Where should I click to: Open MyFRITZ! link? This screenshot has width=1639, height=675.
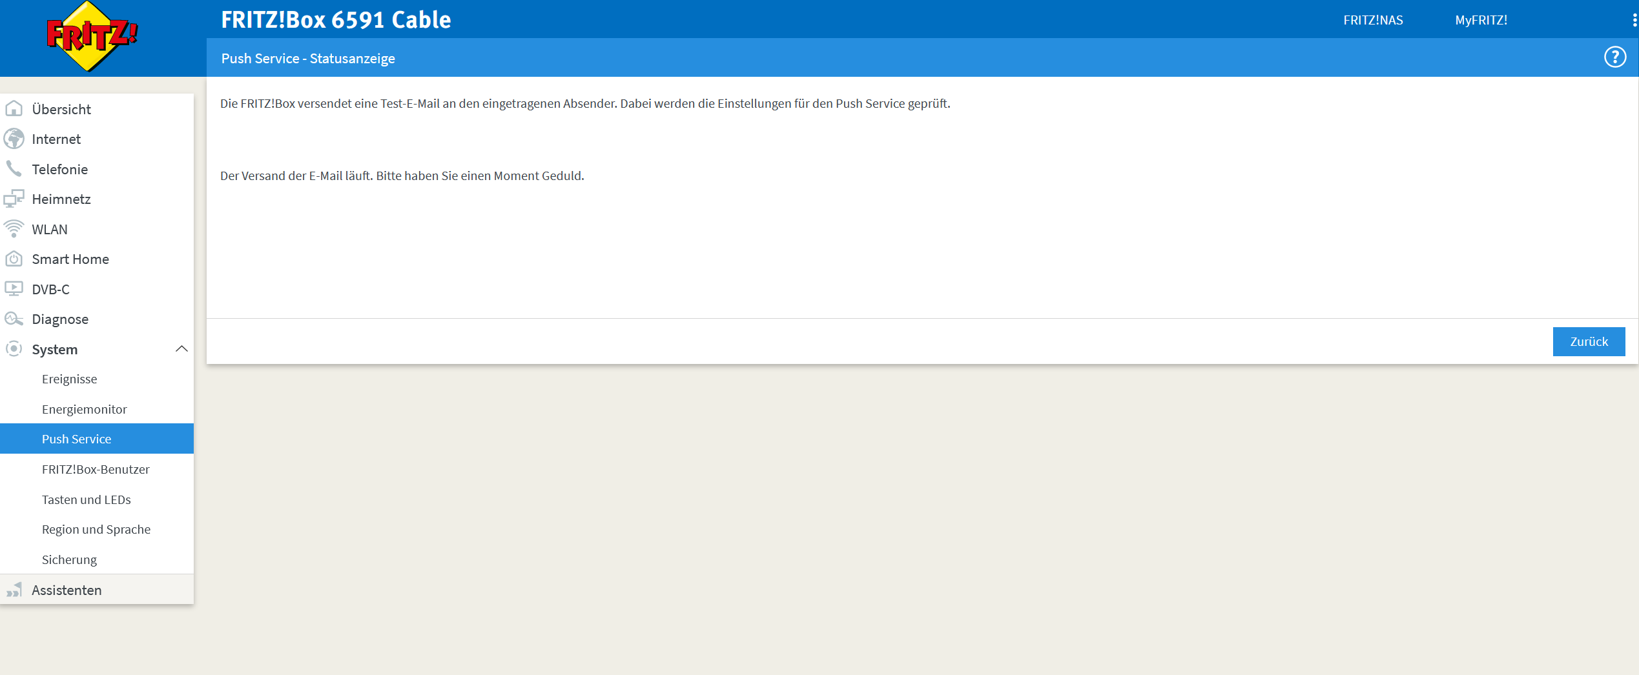coord(1481,20)
